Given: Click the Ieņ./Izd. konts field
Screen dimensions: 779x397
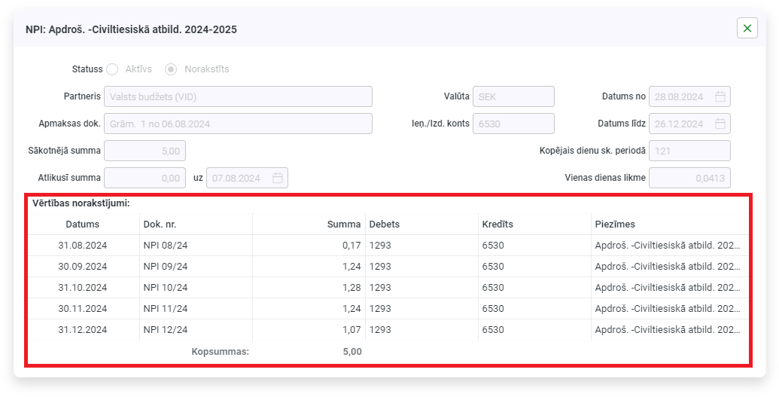Looking at the screenshot, I should (x=513, y=124).
